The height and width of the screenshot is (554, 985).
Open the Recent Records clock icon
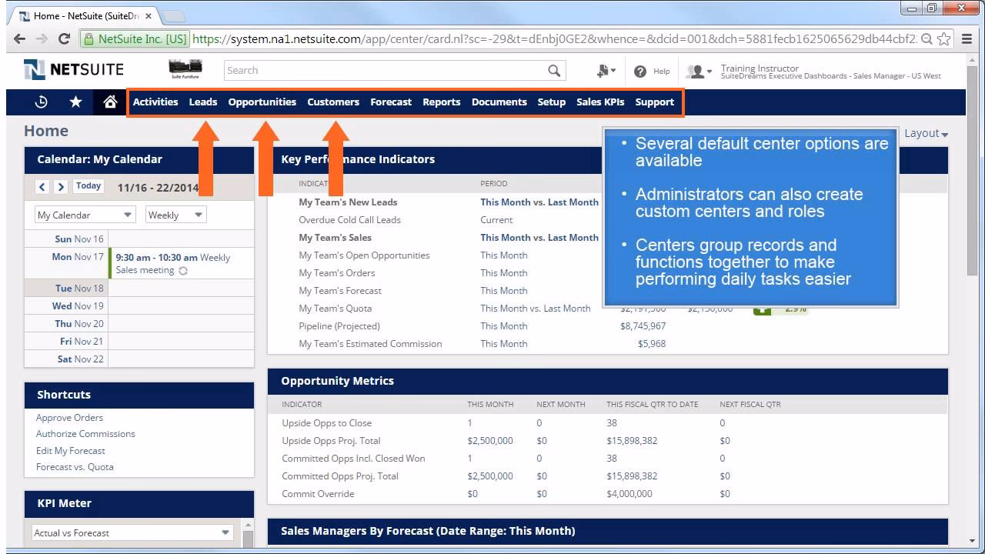(41, 101)
